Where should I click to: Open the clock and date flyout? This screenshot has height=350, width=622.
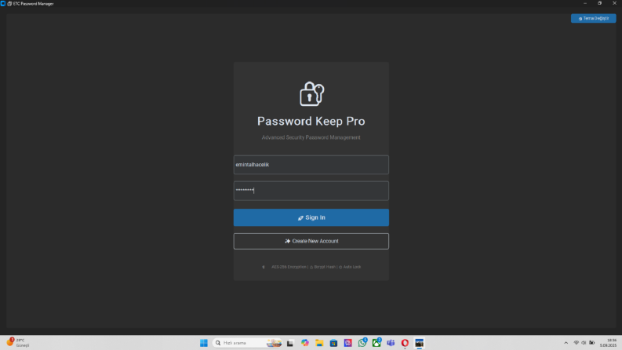click(608, 343)
